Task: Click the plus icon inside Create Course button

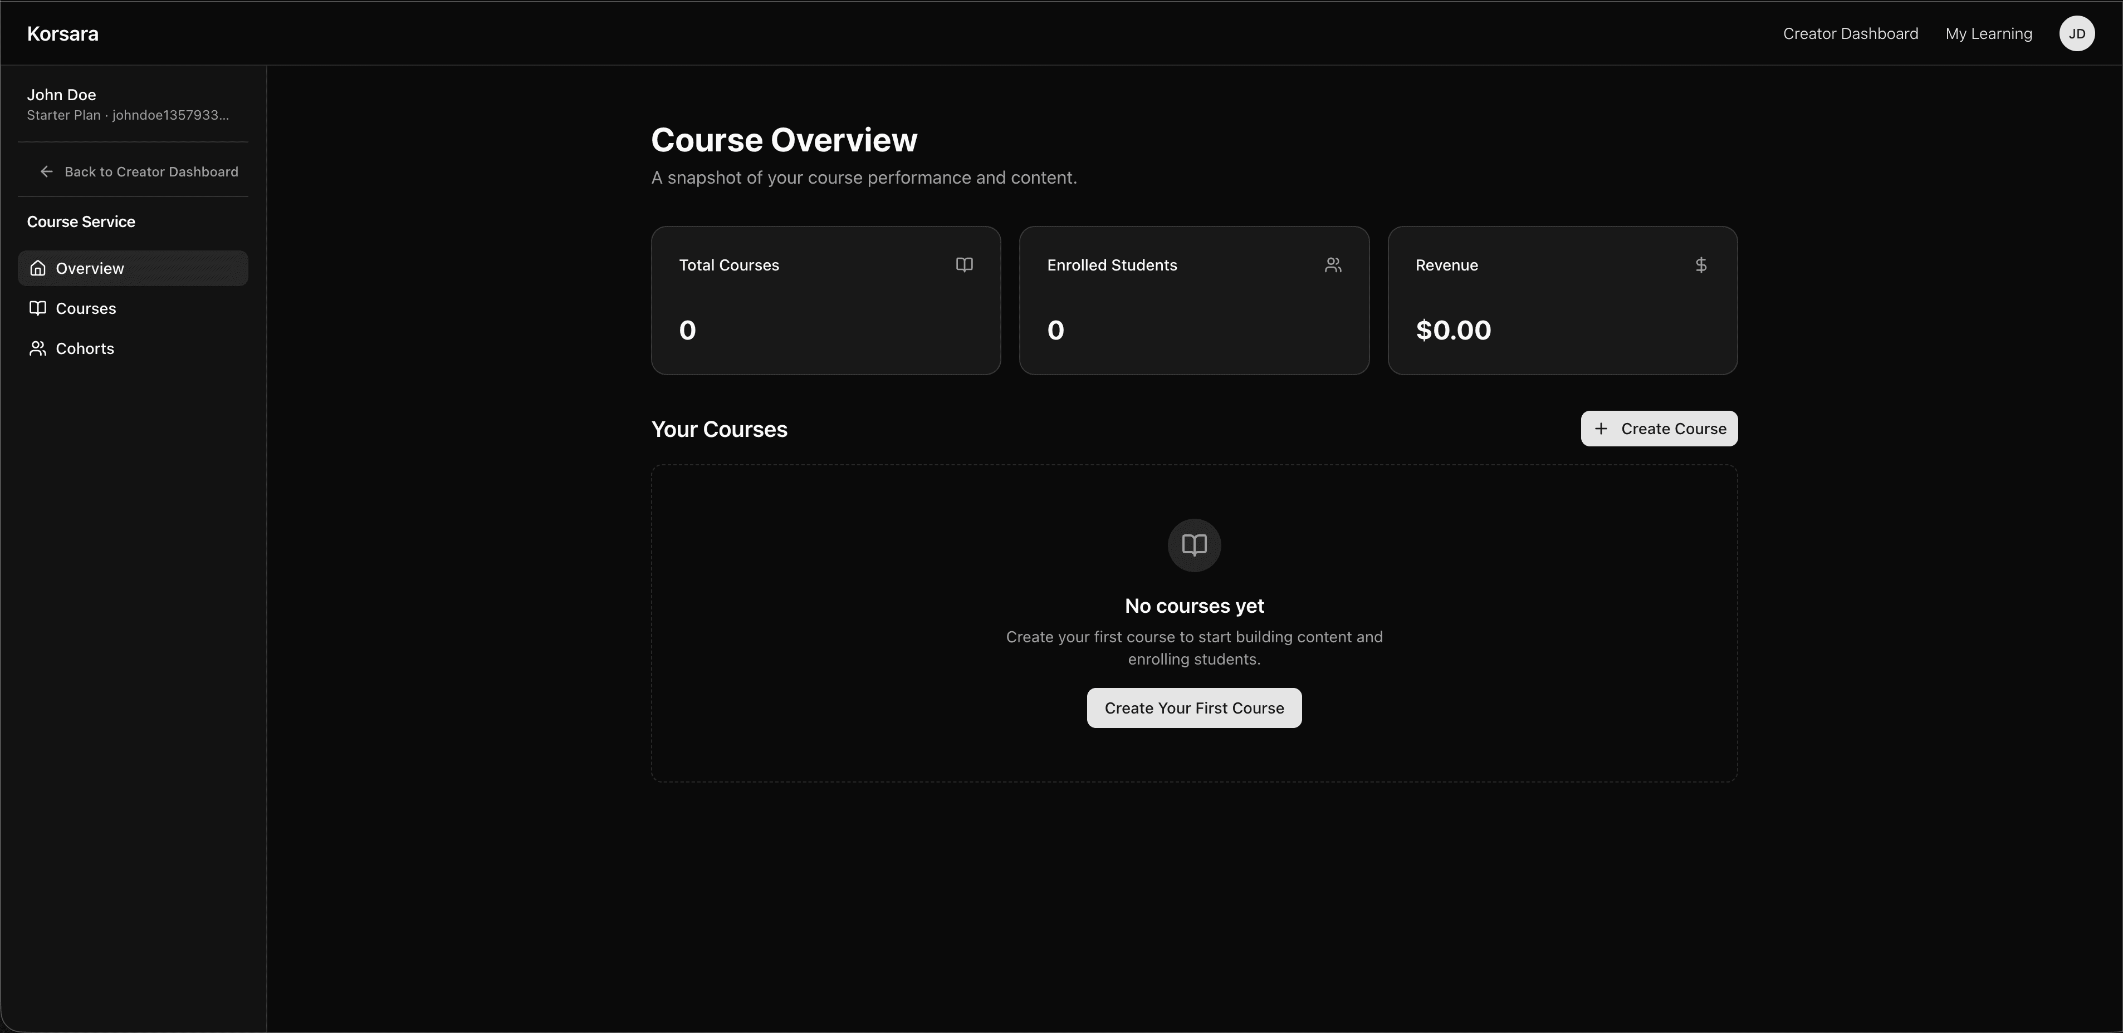Action: [x=1601, y=429]
